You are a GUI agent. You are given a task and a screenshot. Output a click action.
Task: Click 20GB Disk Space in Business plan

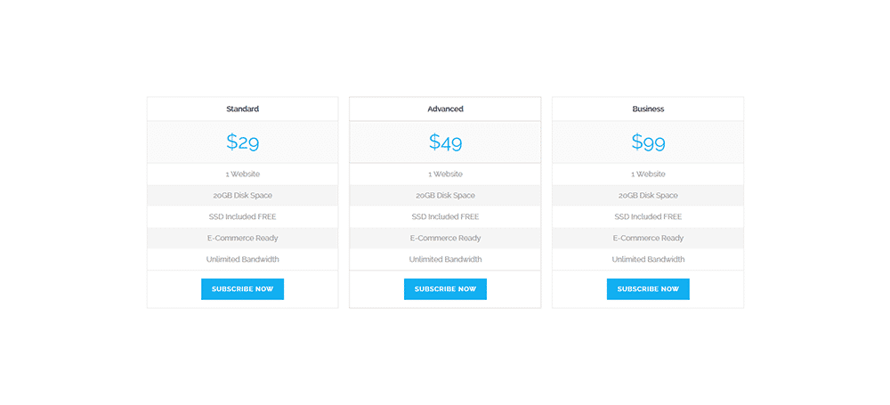[648, 196]
